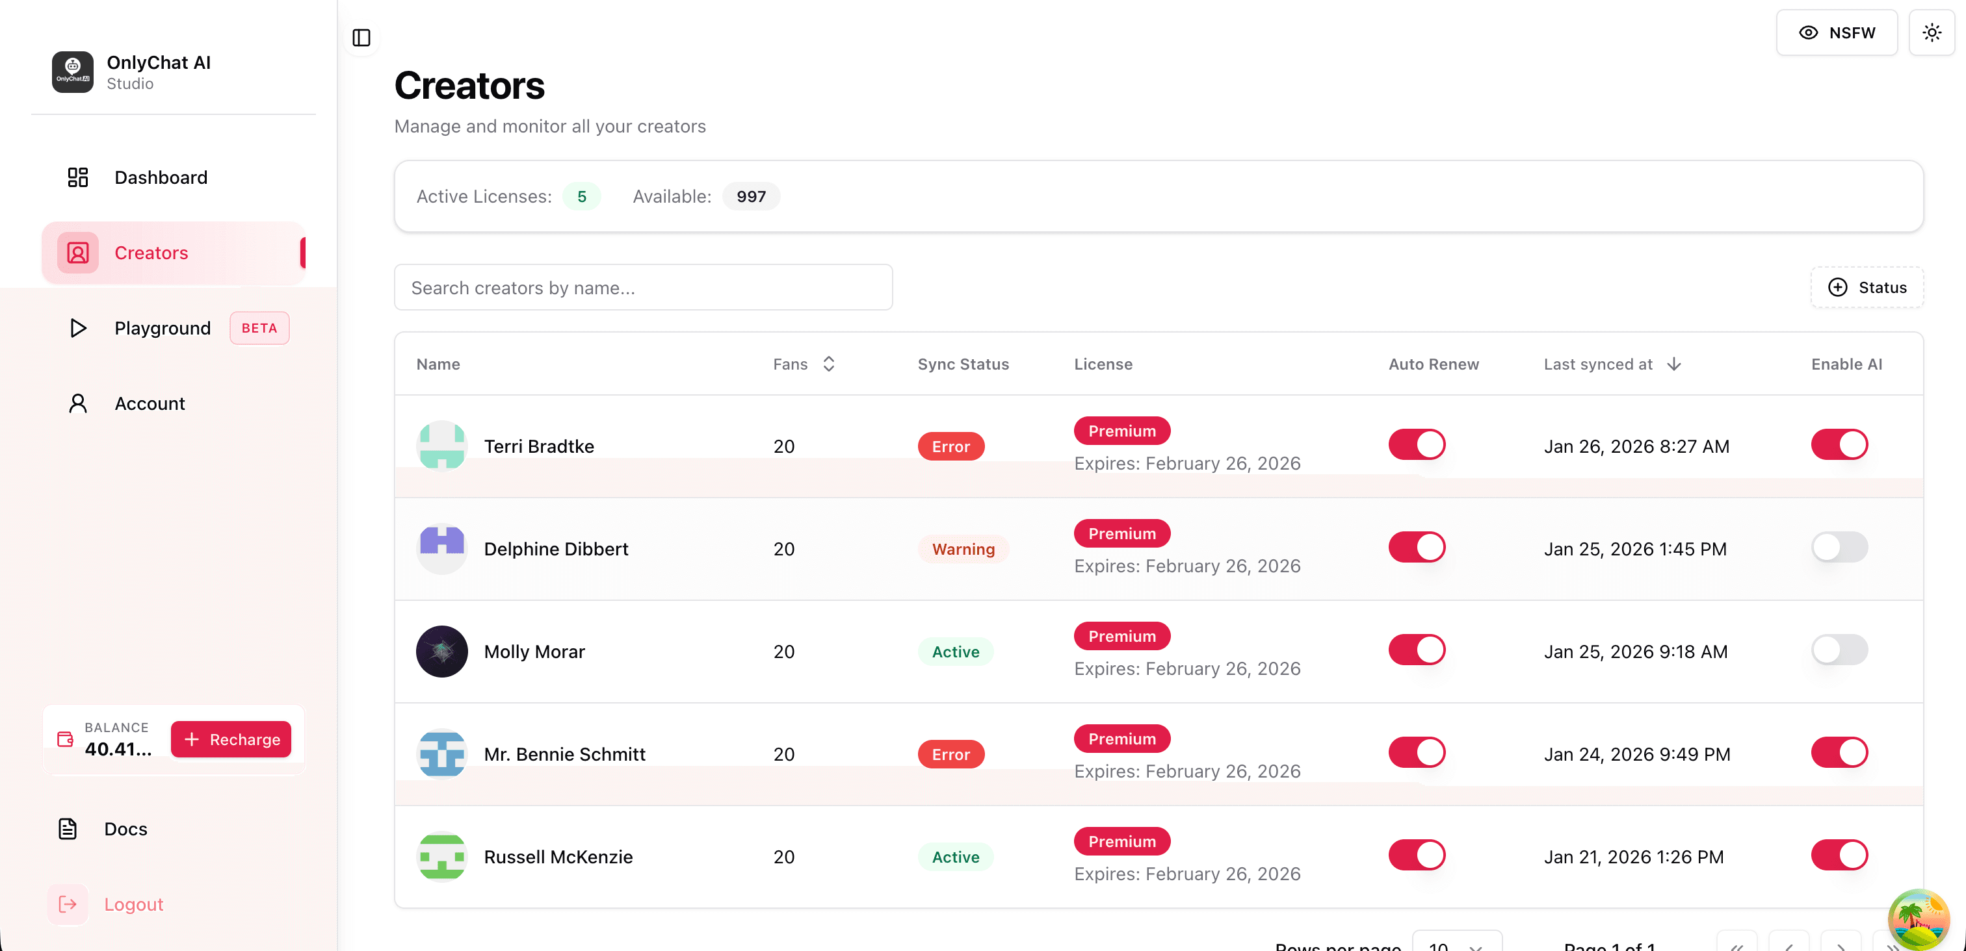Click Molly Morar's Active status badge
This screenshot has height=951, width=1966.
pyautogui.click(x=956, y=652)
